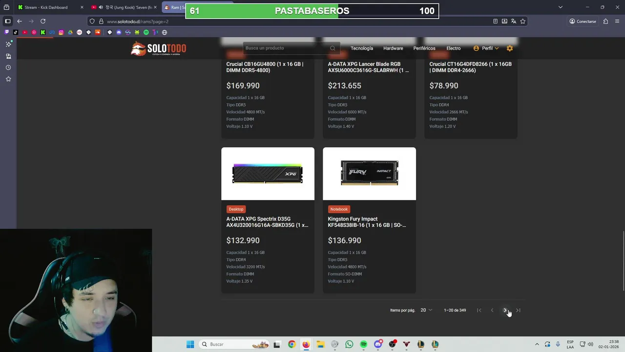
Task: Open the Crucial CB16GU4800 product link
Action: coord(265,67)
